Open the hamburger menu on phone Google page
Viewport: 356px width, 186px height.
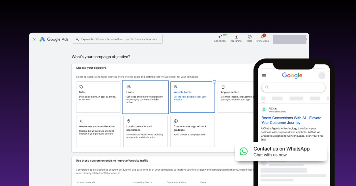point(264,76)
